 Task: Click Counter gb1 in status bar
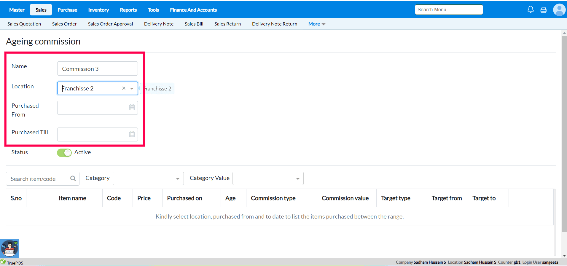point(509,262)
